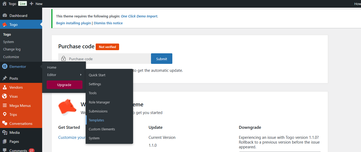This screenshot has height=152, width=361.
Task: Click the Posts pushpin icon
Action: click(x=4, y=78)
